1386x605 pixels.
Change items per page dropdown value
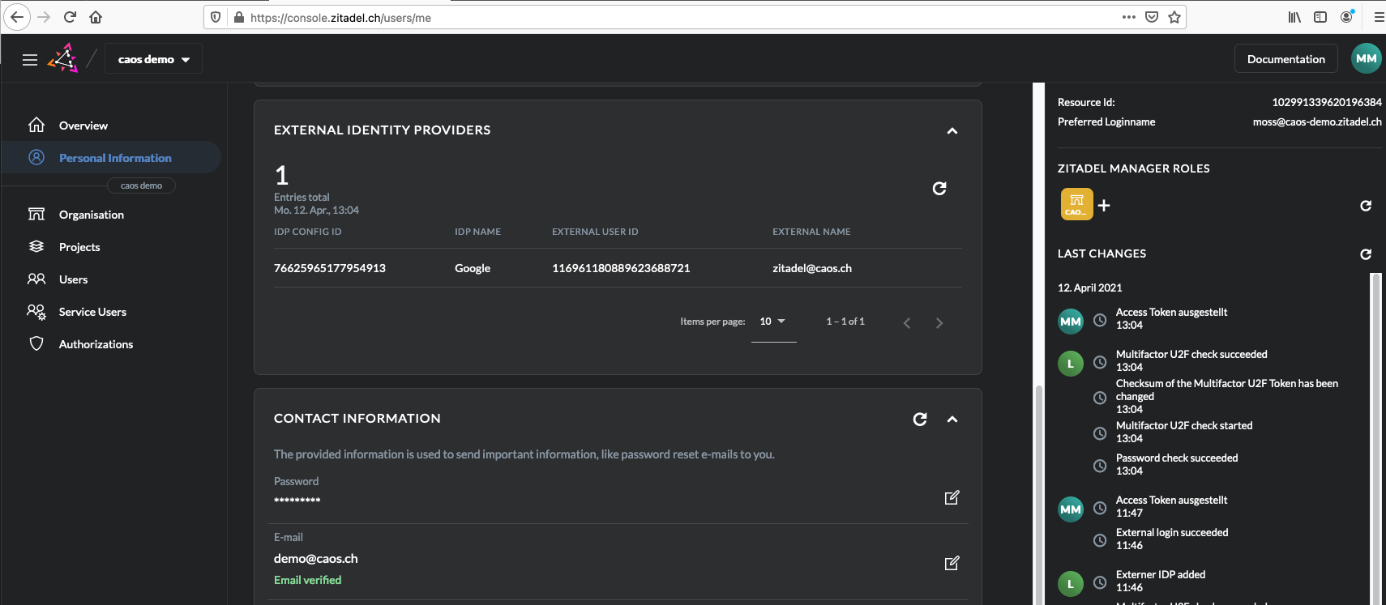coord(773,322)
